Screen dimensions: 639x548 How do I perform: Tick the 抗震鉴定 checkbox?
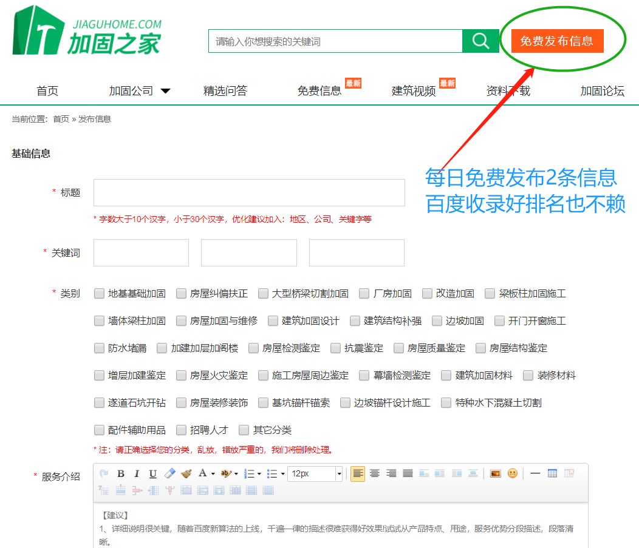335,348
